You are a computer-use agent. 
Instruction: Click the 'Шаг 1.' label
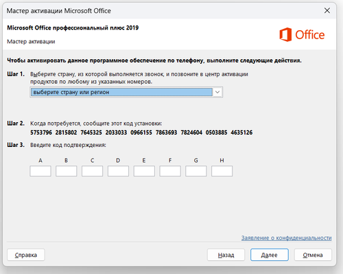click(16, 74)
